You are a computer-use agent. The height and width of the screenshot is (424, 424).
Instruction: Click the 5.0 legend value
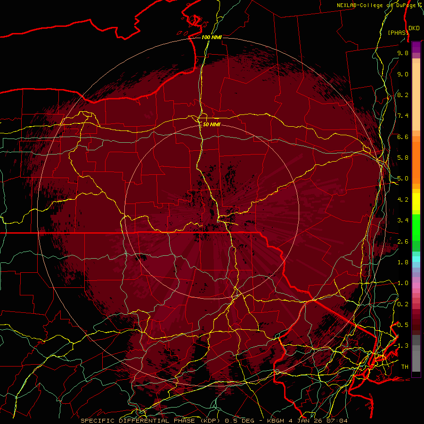pyautogui.click(x=403, y=179)
